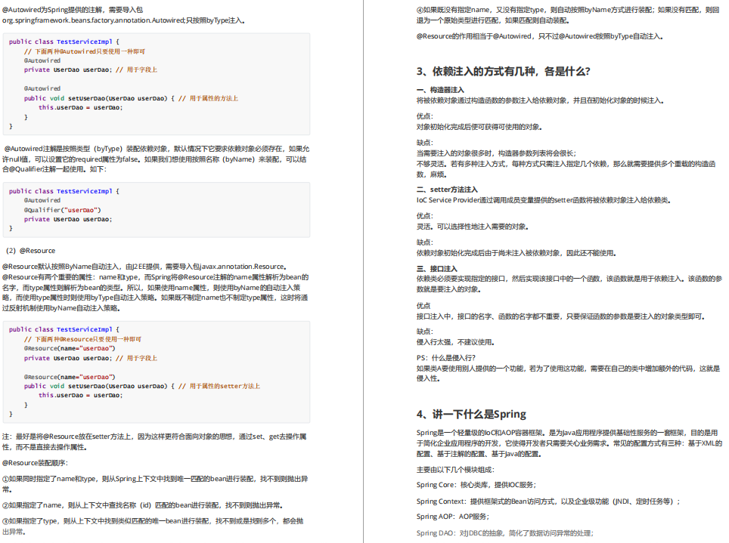
Task: Click the line "主要由以下几个模块组成:"
Action: coord(455,470)
